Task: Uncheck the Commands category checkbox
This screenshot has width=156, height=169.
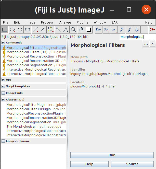Action: (3, 43)
